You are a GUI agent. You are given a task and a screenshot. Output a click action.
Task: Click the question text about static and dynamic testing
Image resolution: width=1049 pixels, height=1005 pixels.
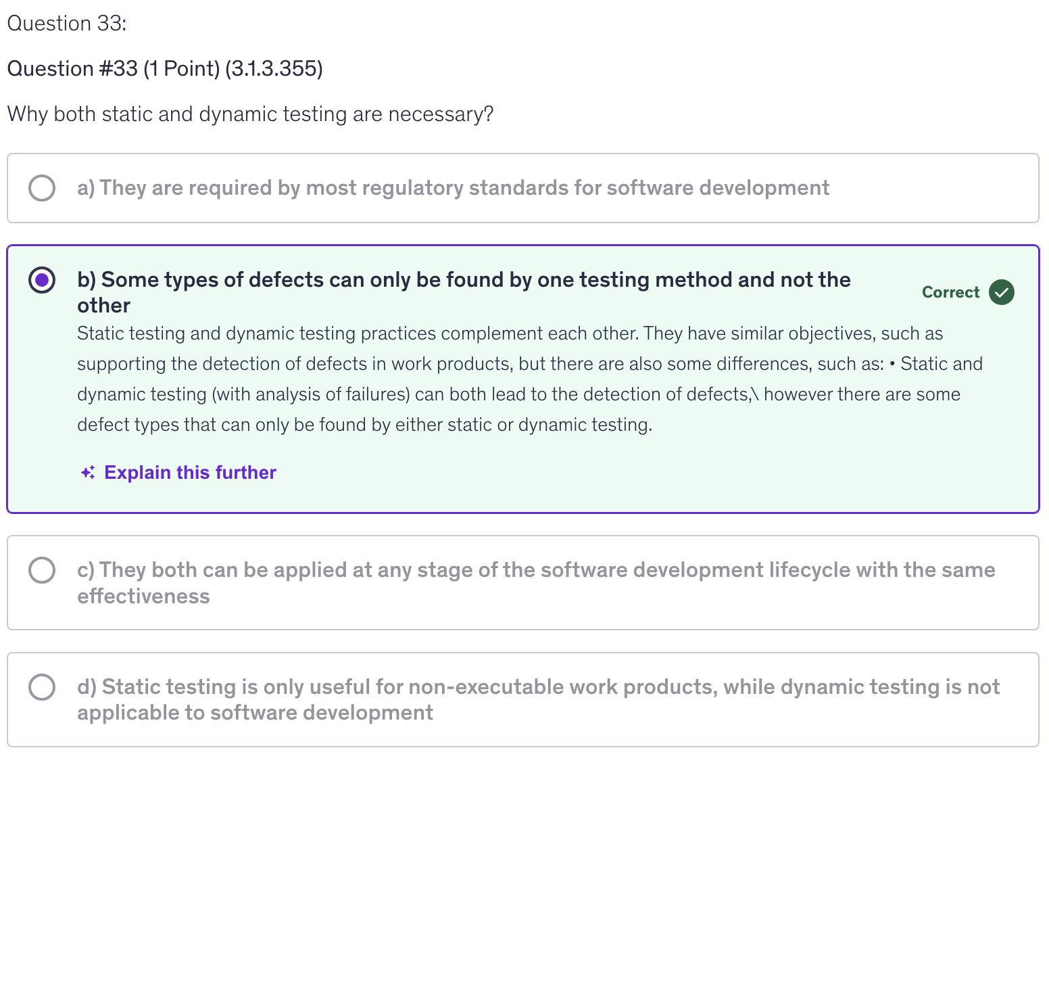pos(250,114)
